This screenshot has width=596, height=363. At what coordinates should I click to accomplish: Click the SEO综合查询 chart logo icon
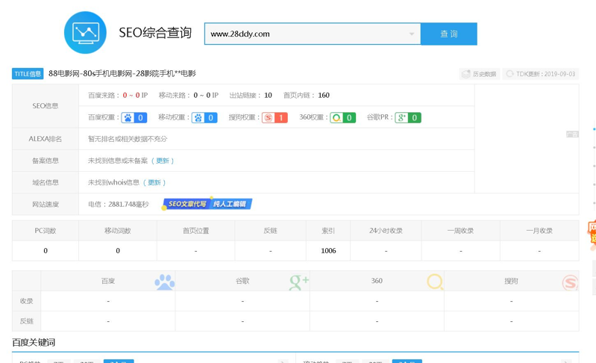click(x=85, y=32)
